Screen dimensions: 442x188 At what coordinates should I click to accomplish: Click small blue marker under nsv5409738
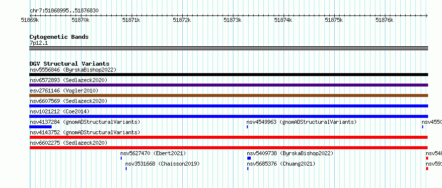[249, 158]
